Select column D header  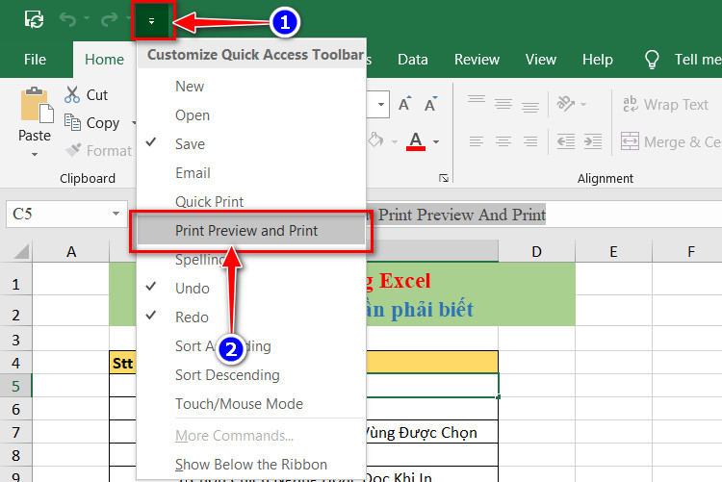point(536,252)
